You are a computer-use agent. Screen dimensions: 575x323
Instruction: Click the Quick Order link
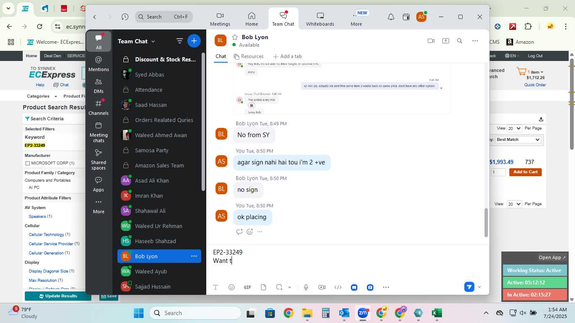pos(535,85)
